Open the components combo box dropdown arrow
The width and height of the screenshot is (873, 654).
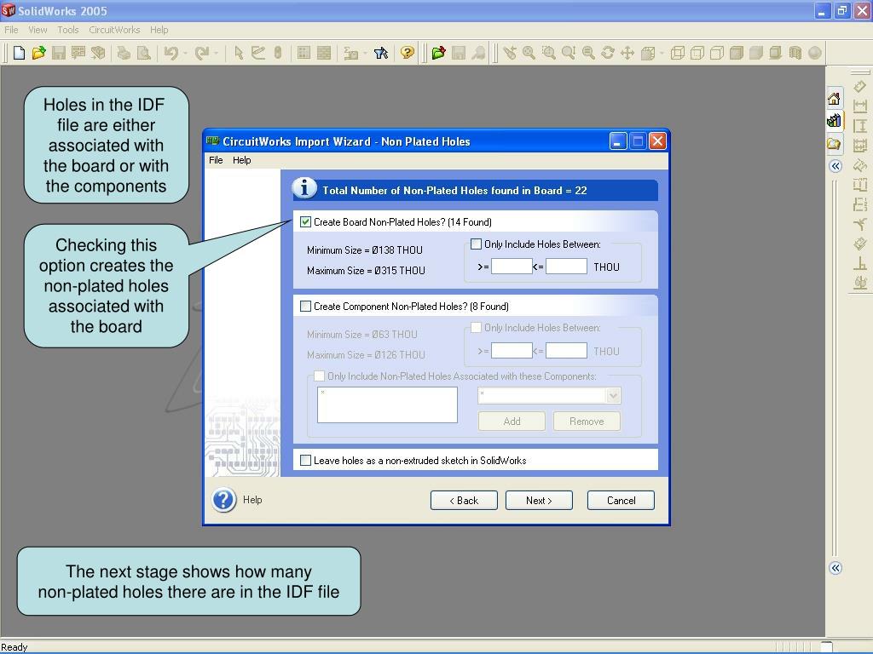pos(613,395)
